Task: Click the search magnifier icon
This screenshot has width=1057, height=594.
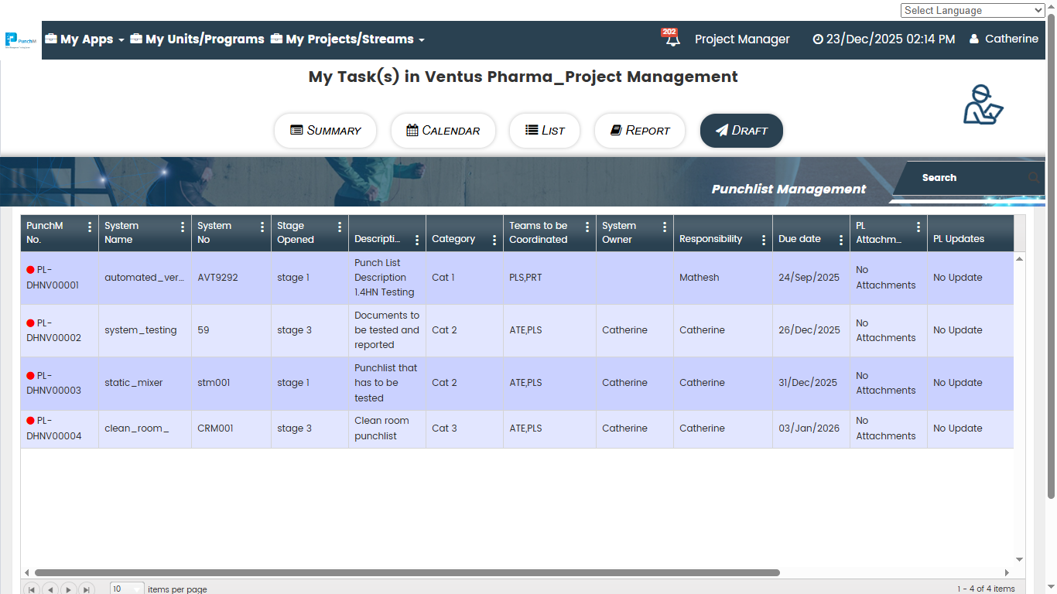Action: point(1034,178)
